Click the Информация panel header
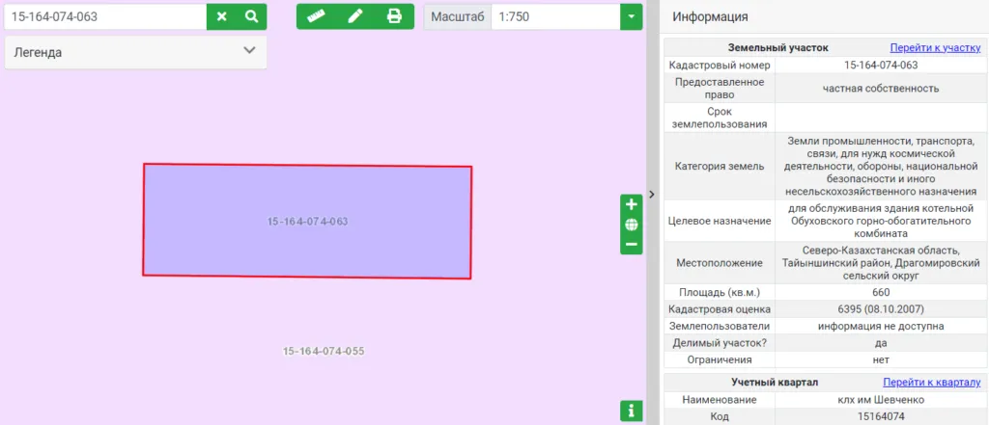The height and width of the screenshot is (425, 989). pyautogui.click(x=709, y=16)
